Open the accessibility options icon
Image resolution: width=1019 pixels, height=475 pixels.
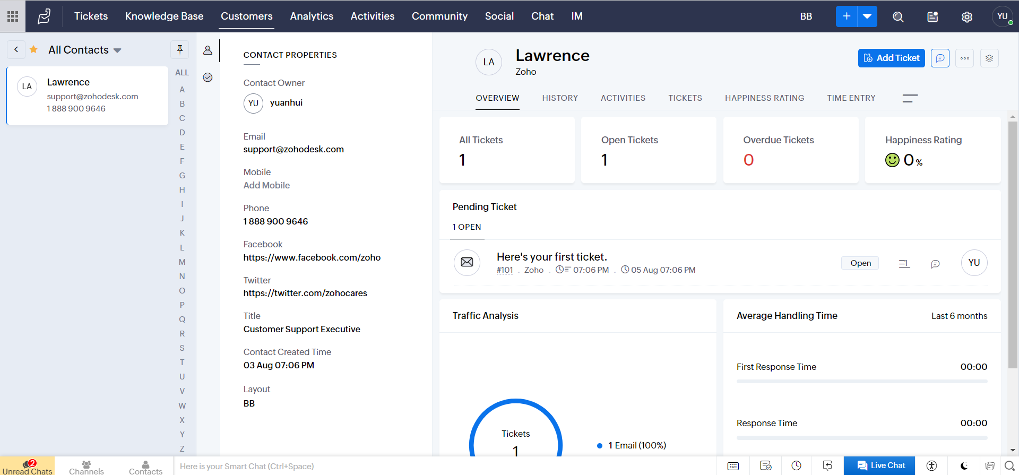(931, 465)
